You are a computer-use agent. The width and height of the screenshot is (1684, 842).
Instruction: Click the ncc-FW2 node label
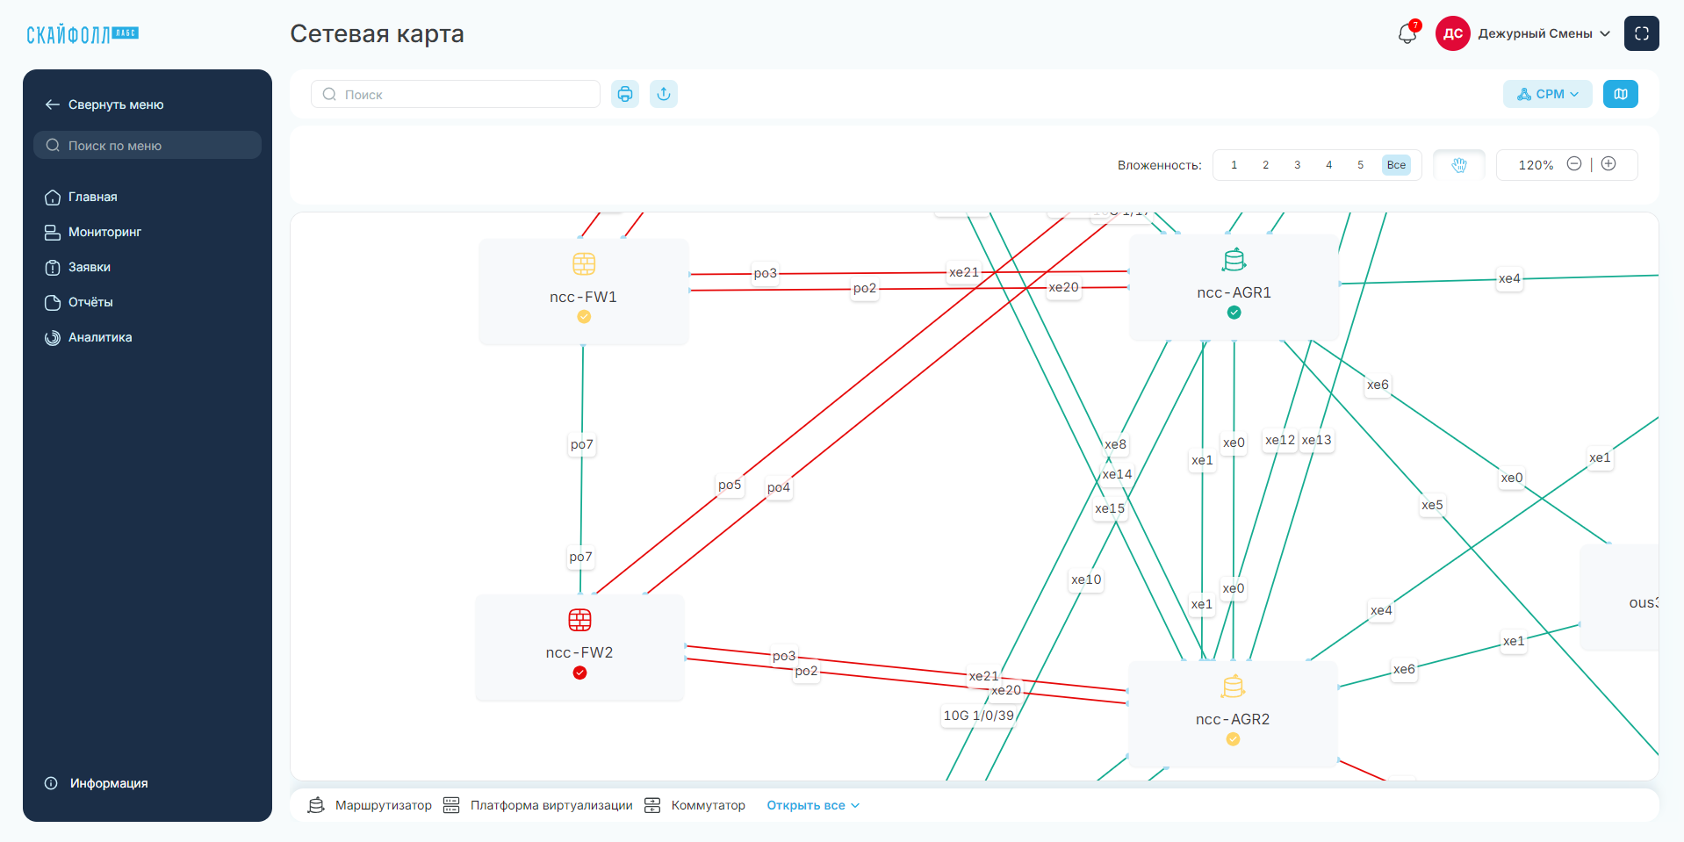(579, 652)
